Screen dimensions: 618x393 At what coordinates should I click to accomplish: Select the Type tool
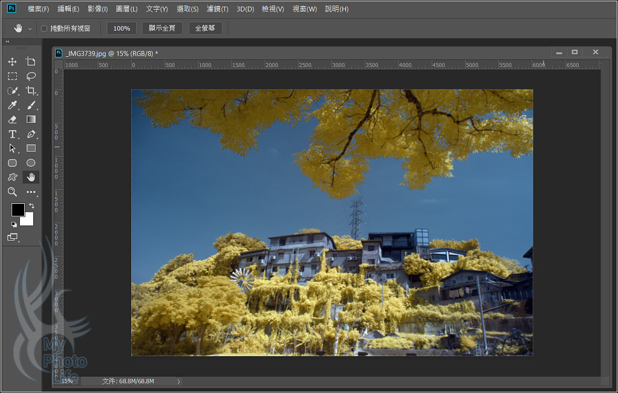coord(12,134)
